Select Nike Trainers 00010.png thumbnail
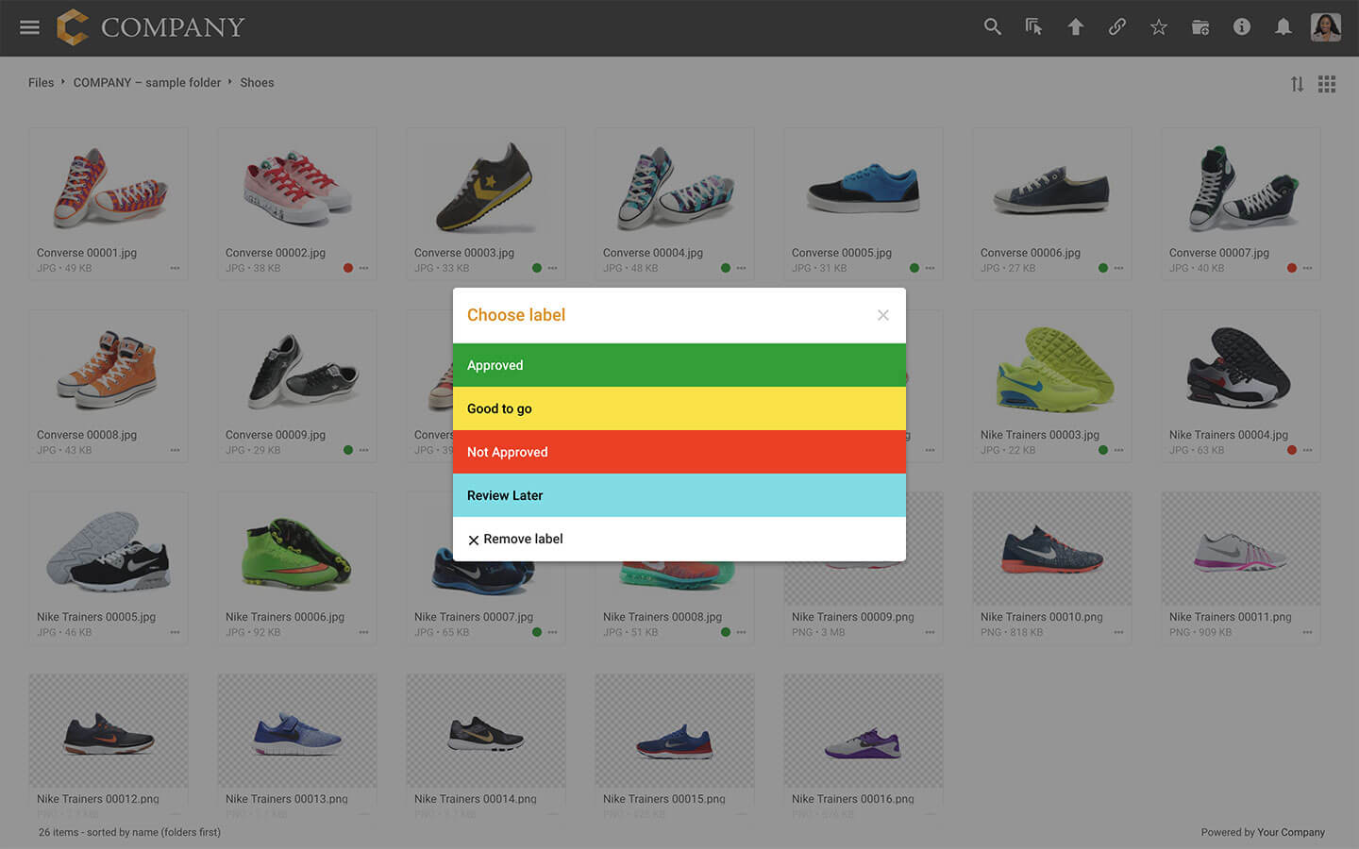This screenshot has width=1359, height=849. [x=1052, y=550]
